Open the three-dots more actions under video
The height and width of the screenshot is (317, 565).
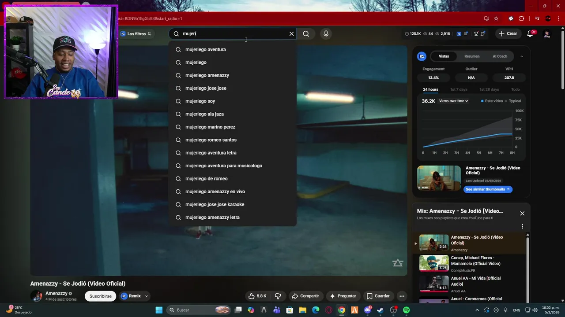(402, 296)
